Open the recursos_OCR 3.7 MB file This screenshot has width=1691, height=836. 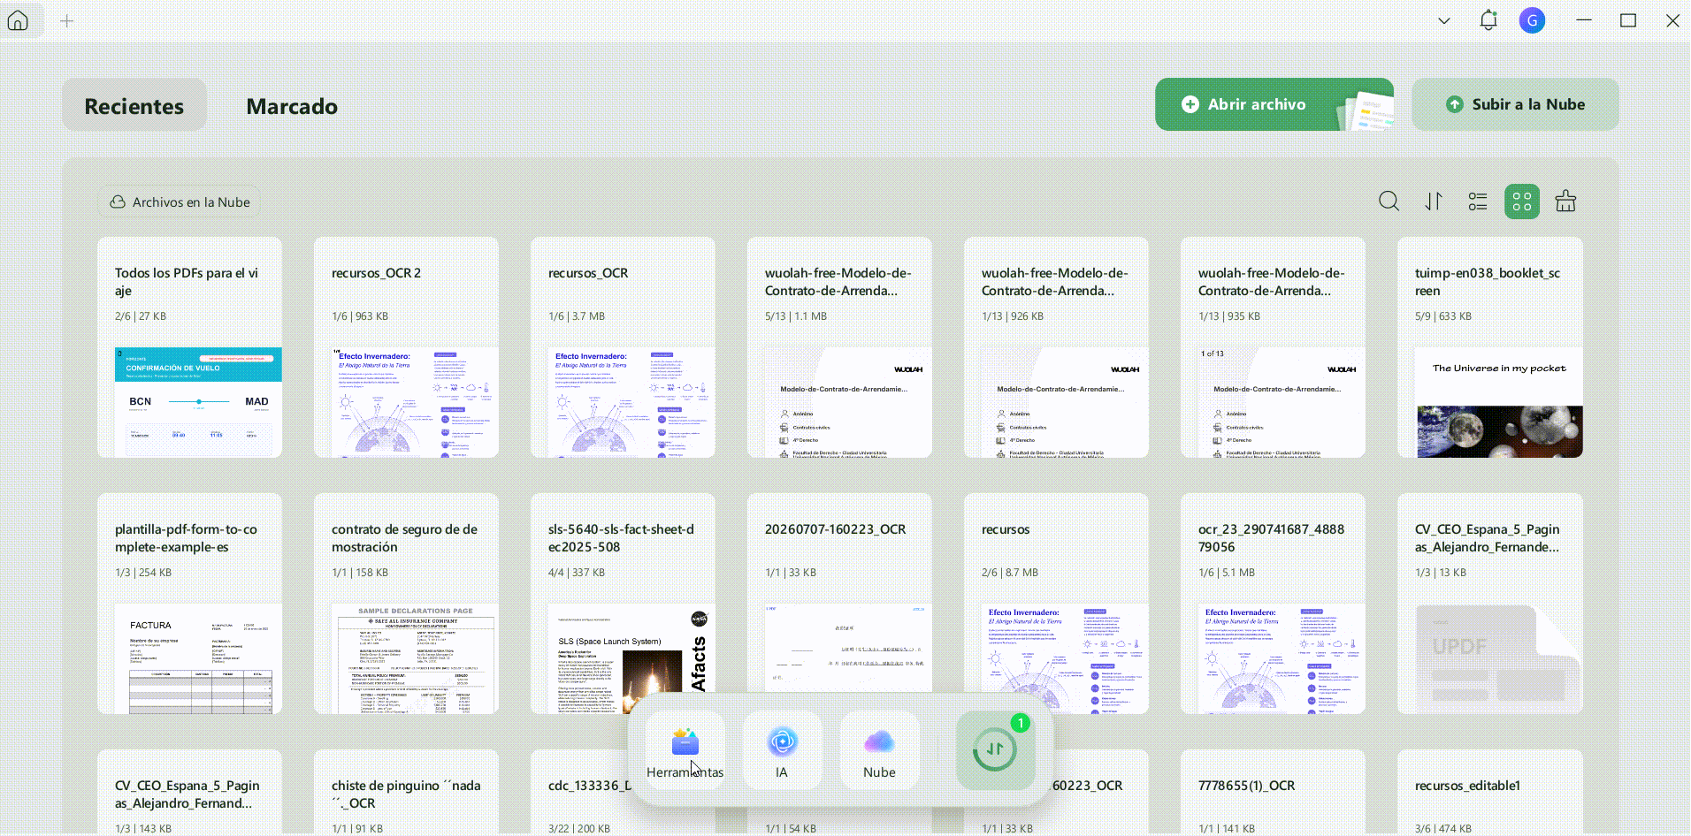click(x=623, y=347)
